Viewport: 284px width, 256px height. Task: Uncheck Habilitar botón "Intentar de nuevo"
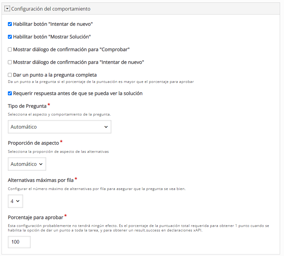(x=10, y=24)
